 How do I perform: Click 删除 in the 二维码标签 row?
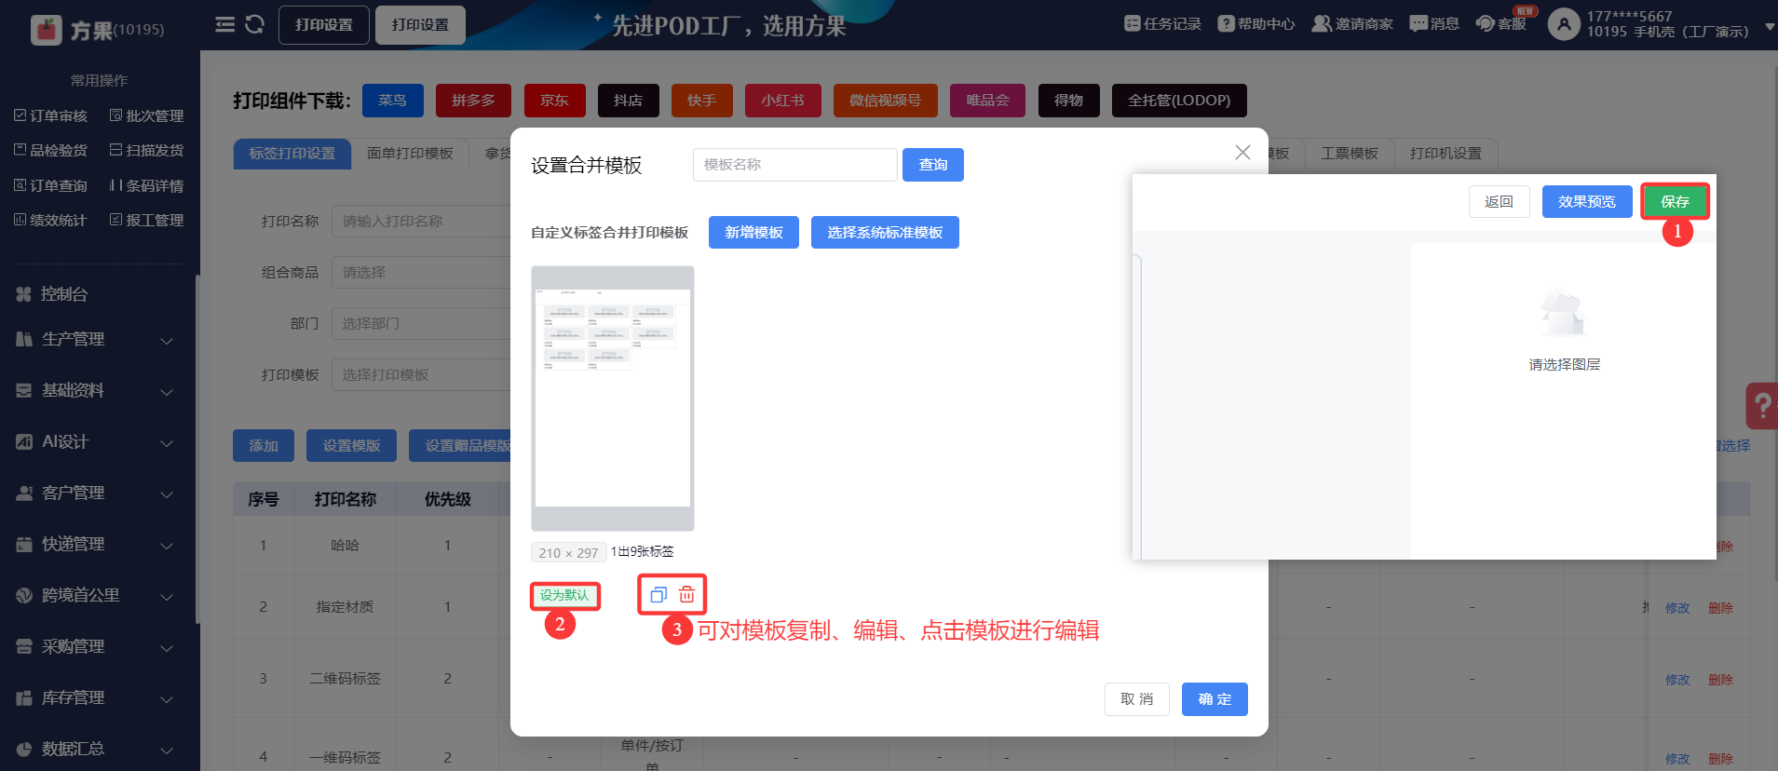point(1720,680)
